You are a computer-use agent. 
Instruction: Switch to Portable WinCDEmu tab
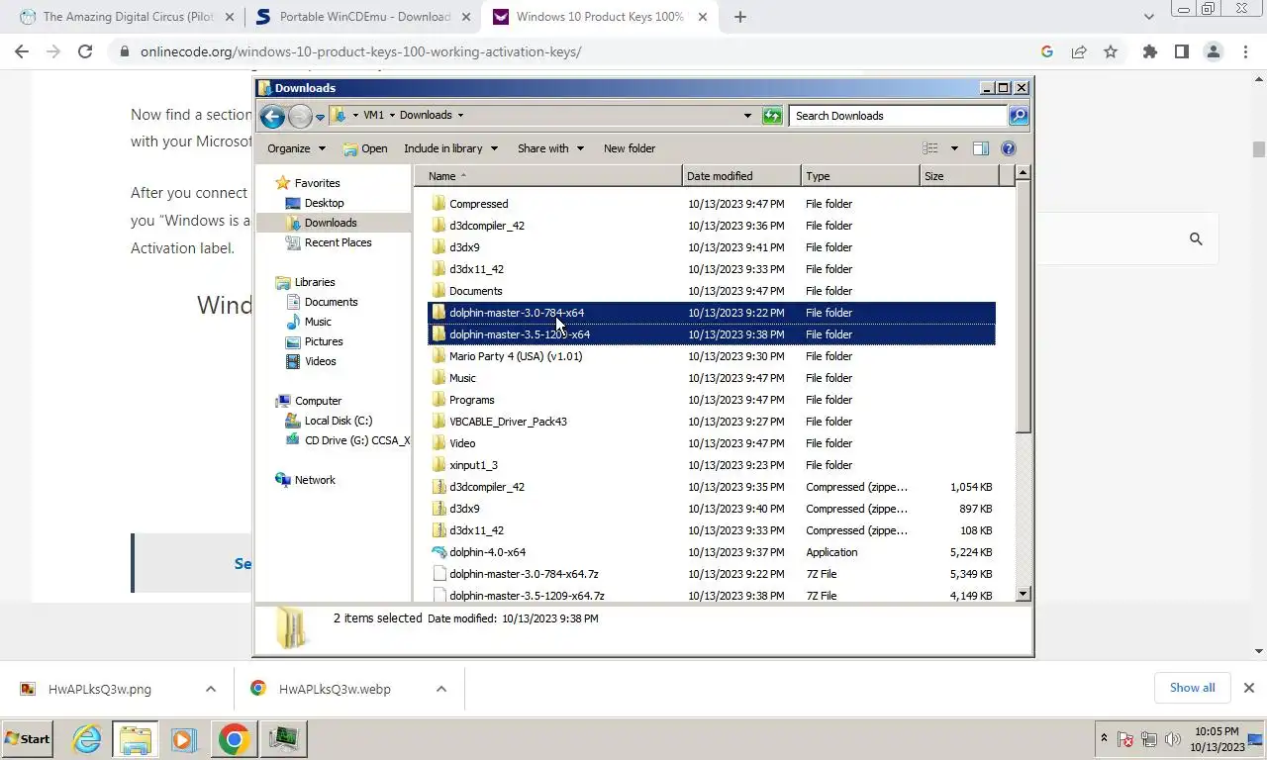[363, 17]
